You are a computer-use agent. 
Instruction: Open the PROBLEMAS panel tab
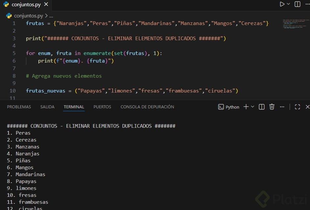[x=19, y=107]
